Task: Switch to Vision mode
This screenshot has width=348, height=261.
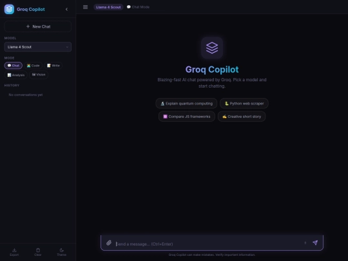Action: (x=39, y=75)
